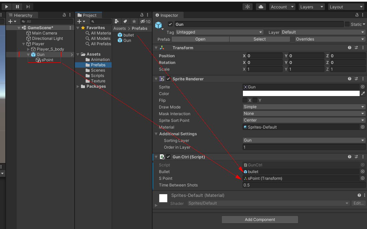Click Search by Label tag icon
The image size is (367, 229).
click(x=125, y=21)
